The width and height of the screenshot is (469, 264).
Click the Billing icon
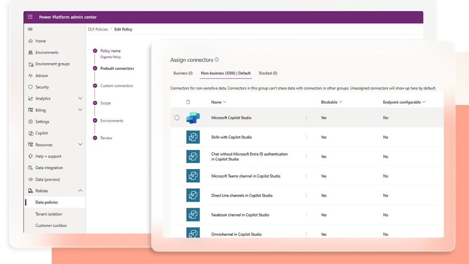[x=31, y=110]
